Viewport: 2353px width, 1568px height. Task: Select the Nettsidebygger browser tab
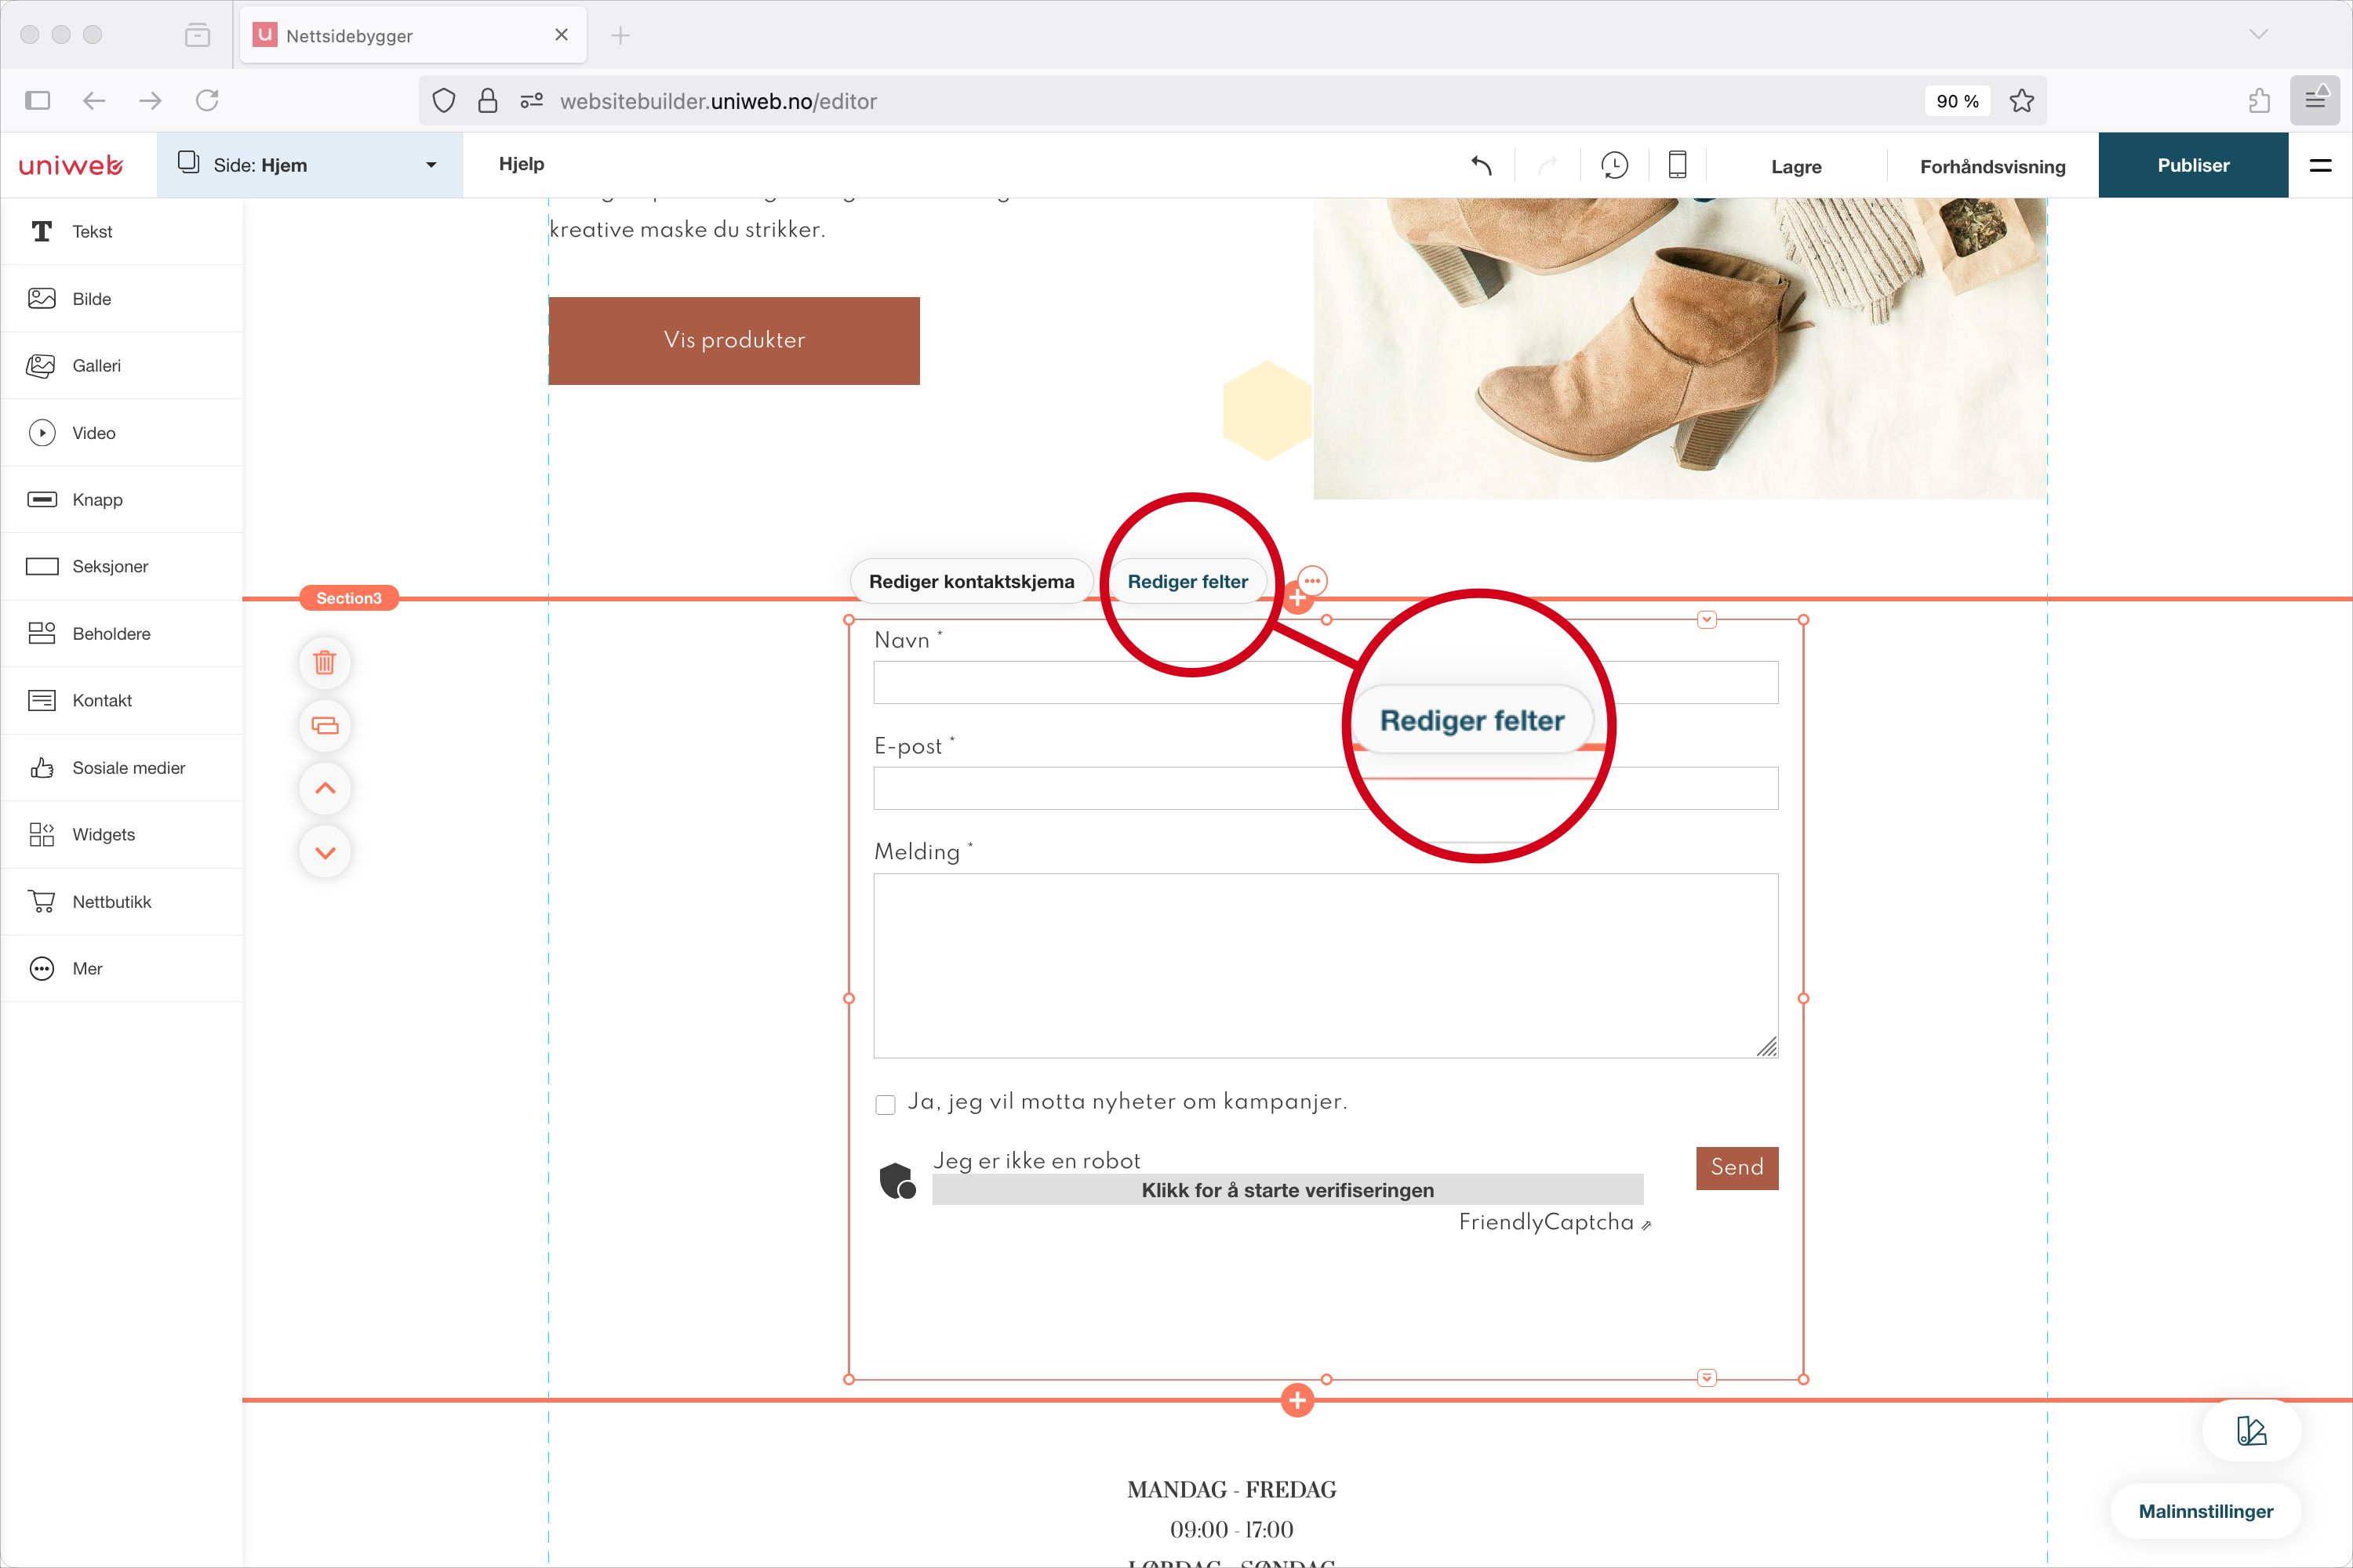pyautogui.click(x=413, y=35)
